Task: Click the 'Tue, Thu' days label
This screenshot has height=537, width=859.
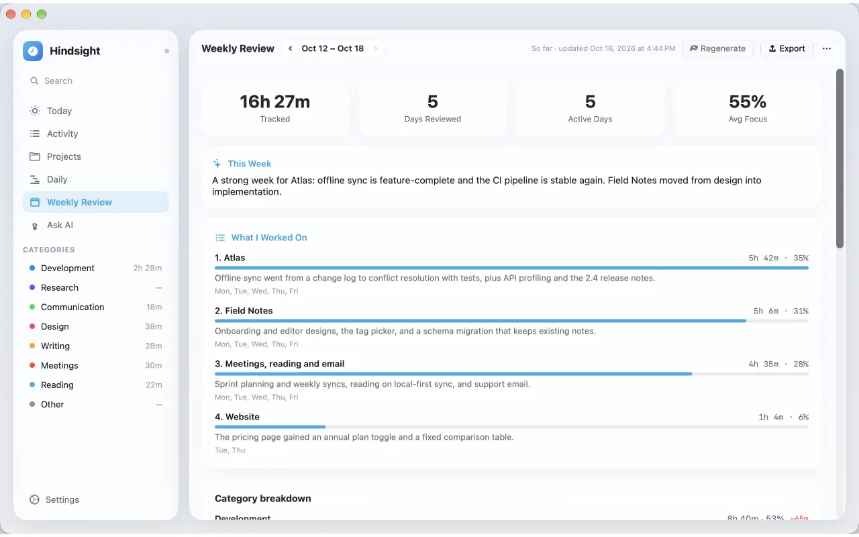Action: click(x=230, y=450)
